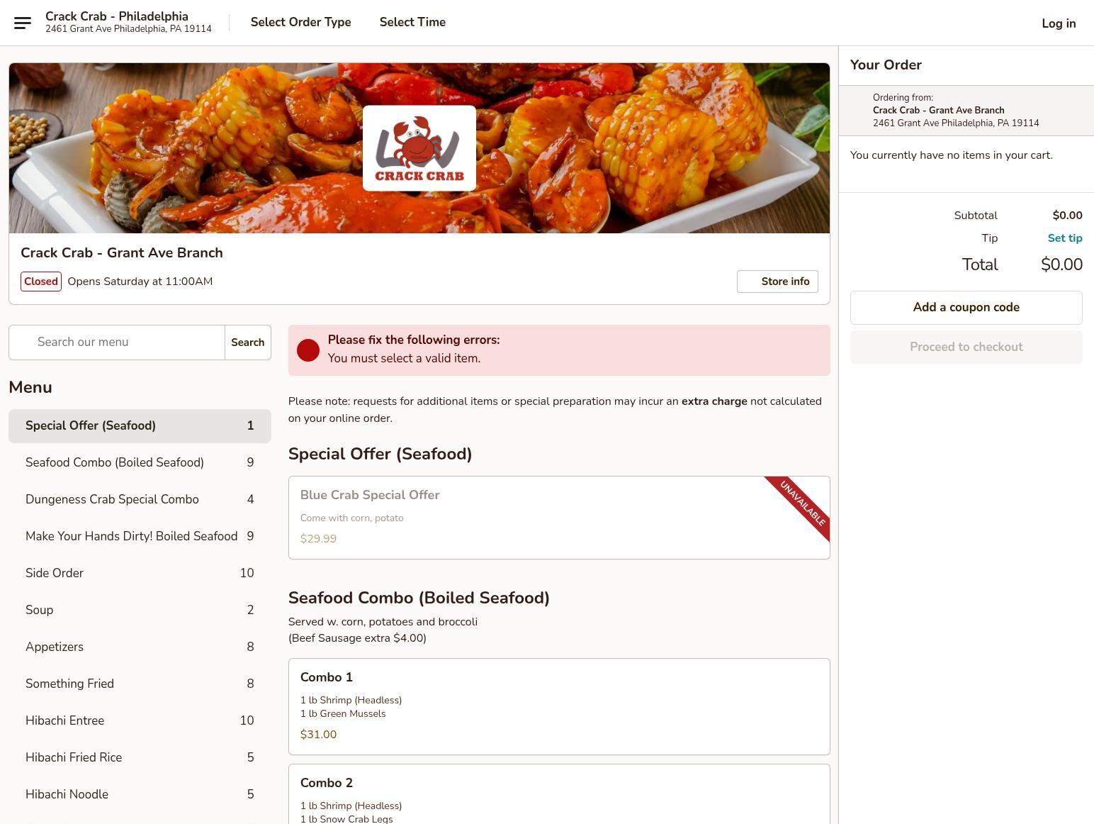1094x824 pixels.
Task: Open the Combo 1 item card
Action: point(559,707)
